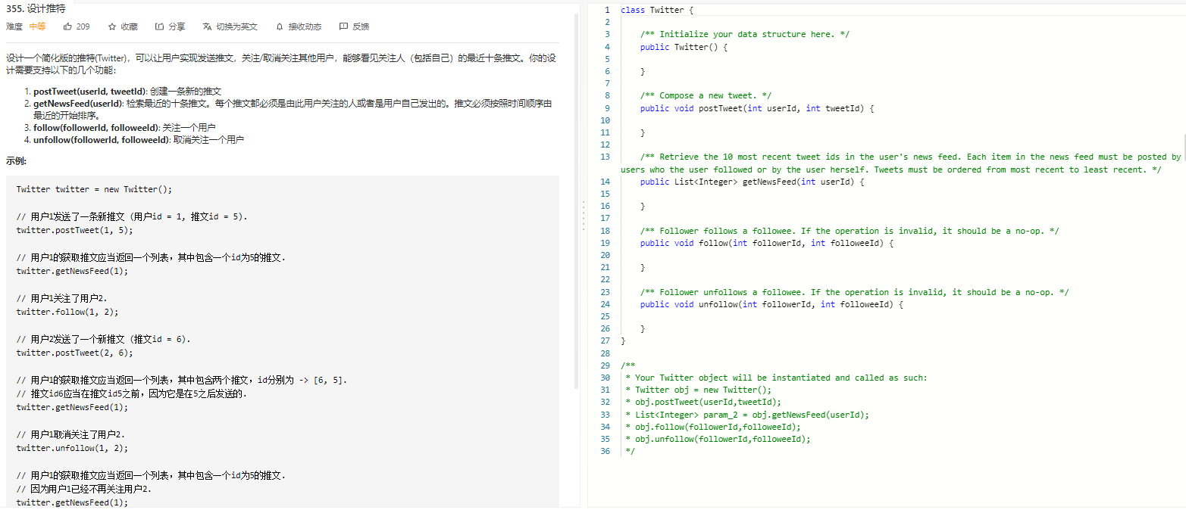Click the feedback icon beside 反馈
1186x510 pixels.
343,26
